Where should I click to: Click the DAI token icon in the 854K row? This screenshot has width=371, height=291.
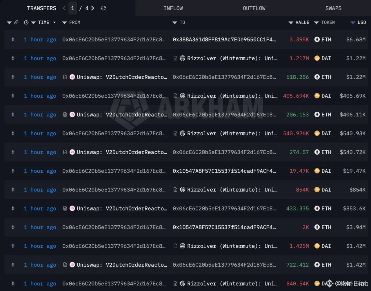pos(317,190)
